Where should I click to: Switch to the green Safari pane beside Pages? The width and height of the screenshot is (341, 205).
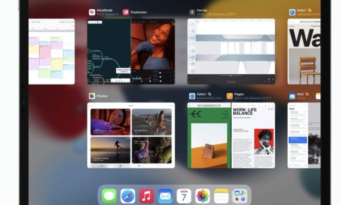pos(209,135)
